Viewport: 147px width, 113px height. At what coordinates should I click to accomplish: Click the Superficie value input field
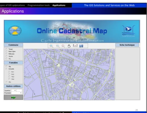click(19, 91)
